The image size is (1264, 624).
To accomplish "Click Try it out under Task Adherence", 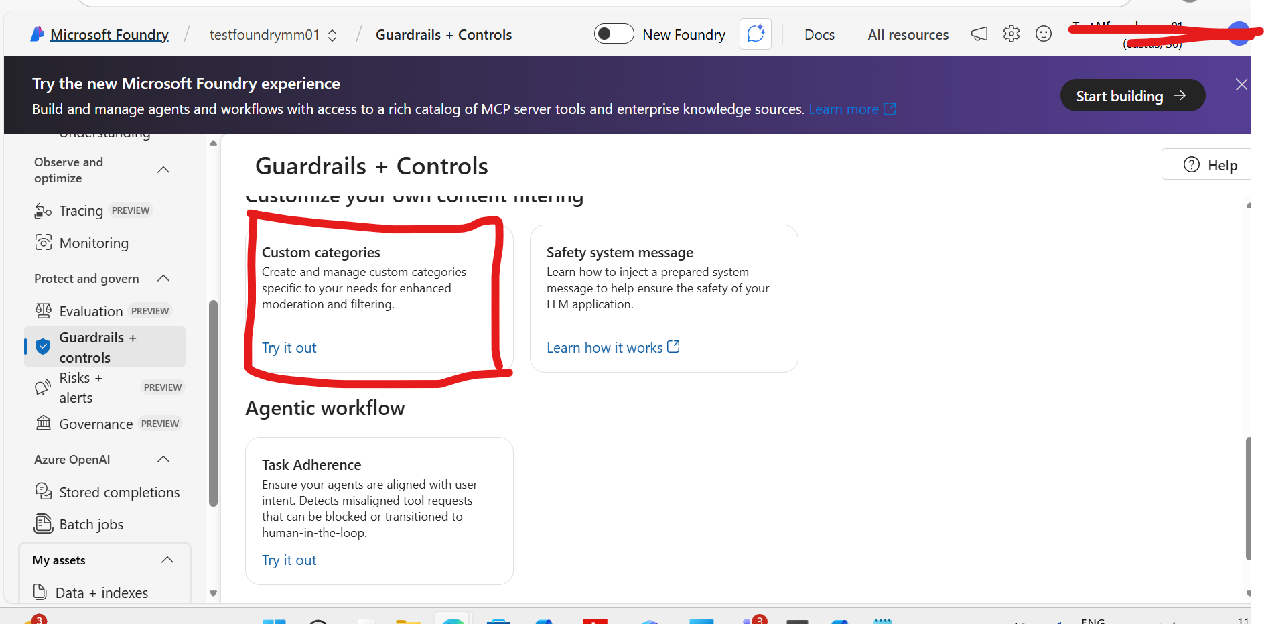I will (x=289, y=560).
